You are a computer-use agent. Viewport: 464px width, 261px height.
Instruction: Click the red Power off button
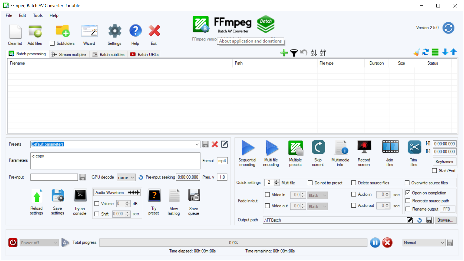(13, 243)
